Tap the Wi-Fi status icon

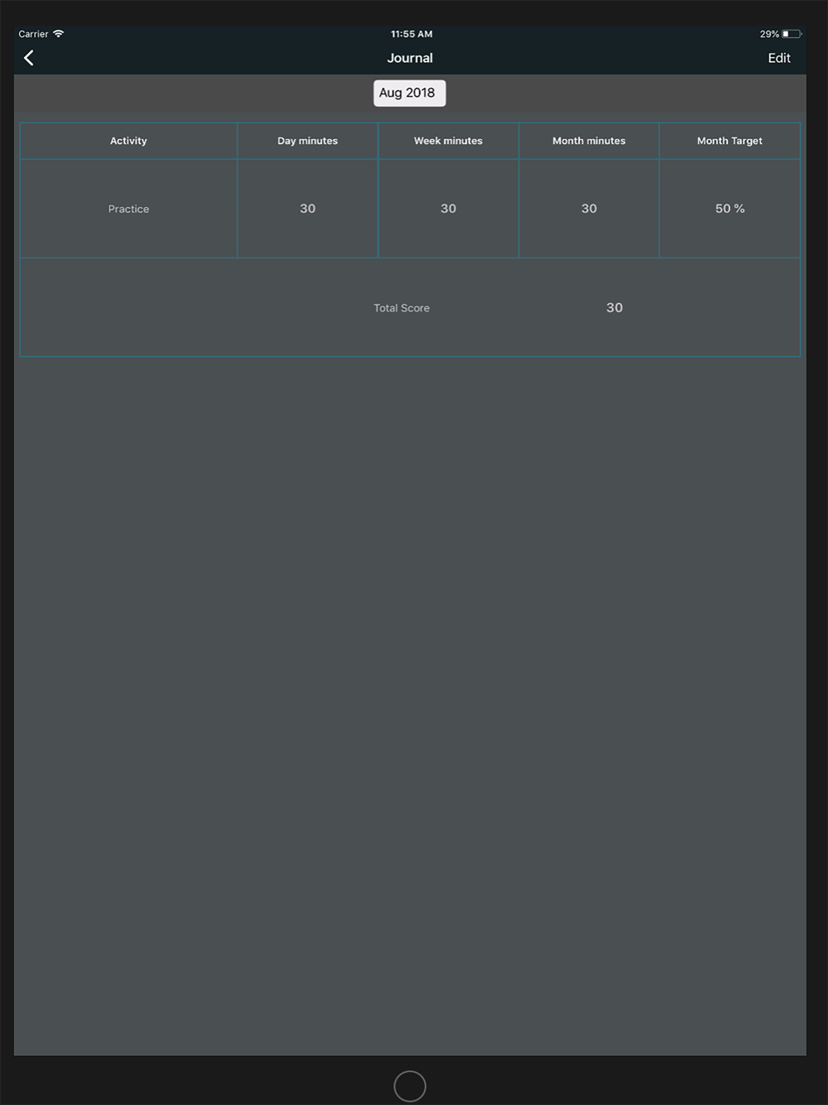point(58,34)
